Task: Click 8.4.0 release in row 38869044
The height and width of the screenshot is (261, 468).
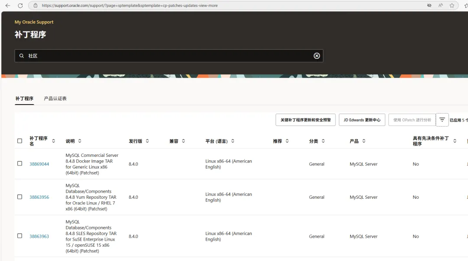Action: click(133, 164)
